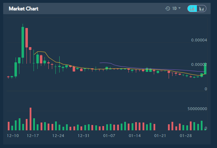Switch to candlestick chart view
The height and width of the screenshot is (148, 217).
[193, 8]
